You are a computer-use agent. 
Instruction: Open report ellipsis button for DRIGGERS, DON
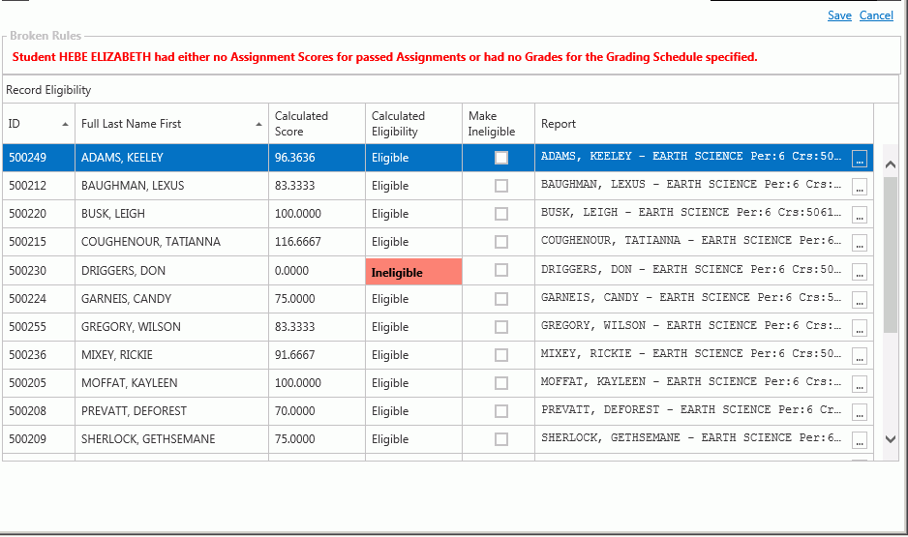[860, 273]
